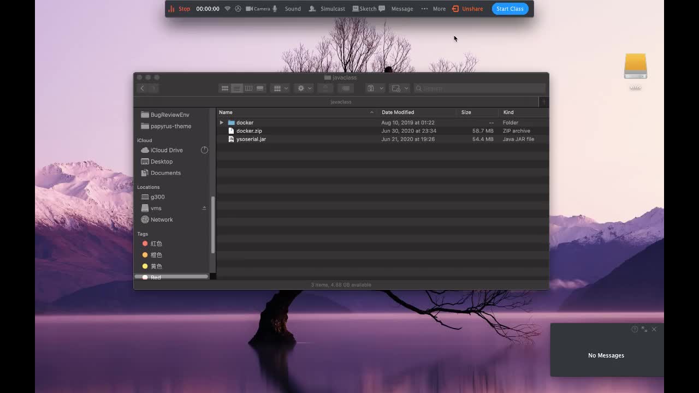Image resolution: width=699 pixels, height=393 pixels.
Task: Switch Finder to column view
Action: tap(248, 88)
